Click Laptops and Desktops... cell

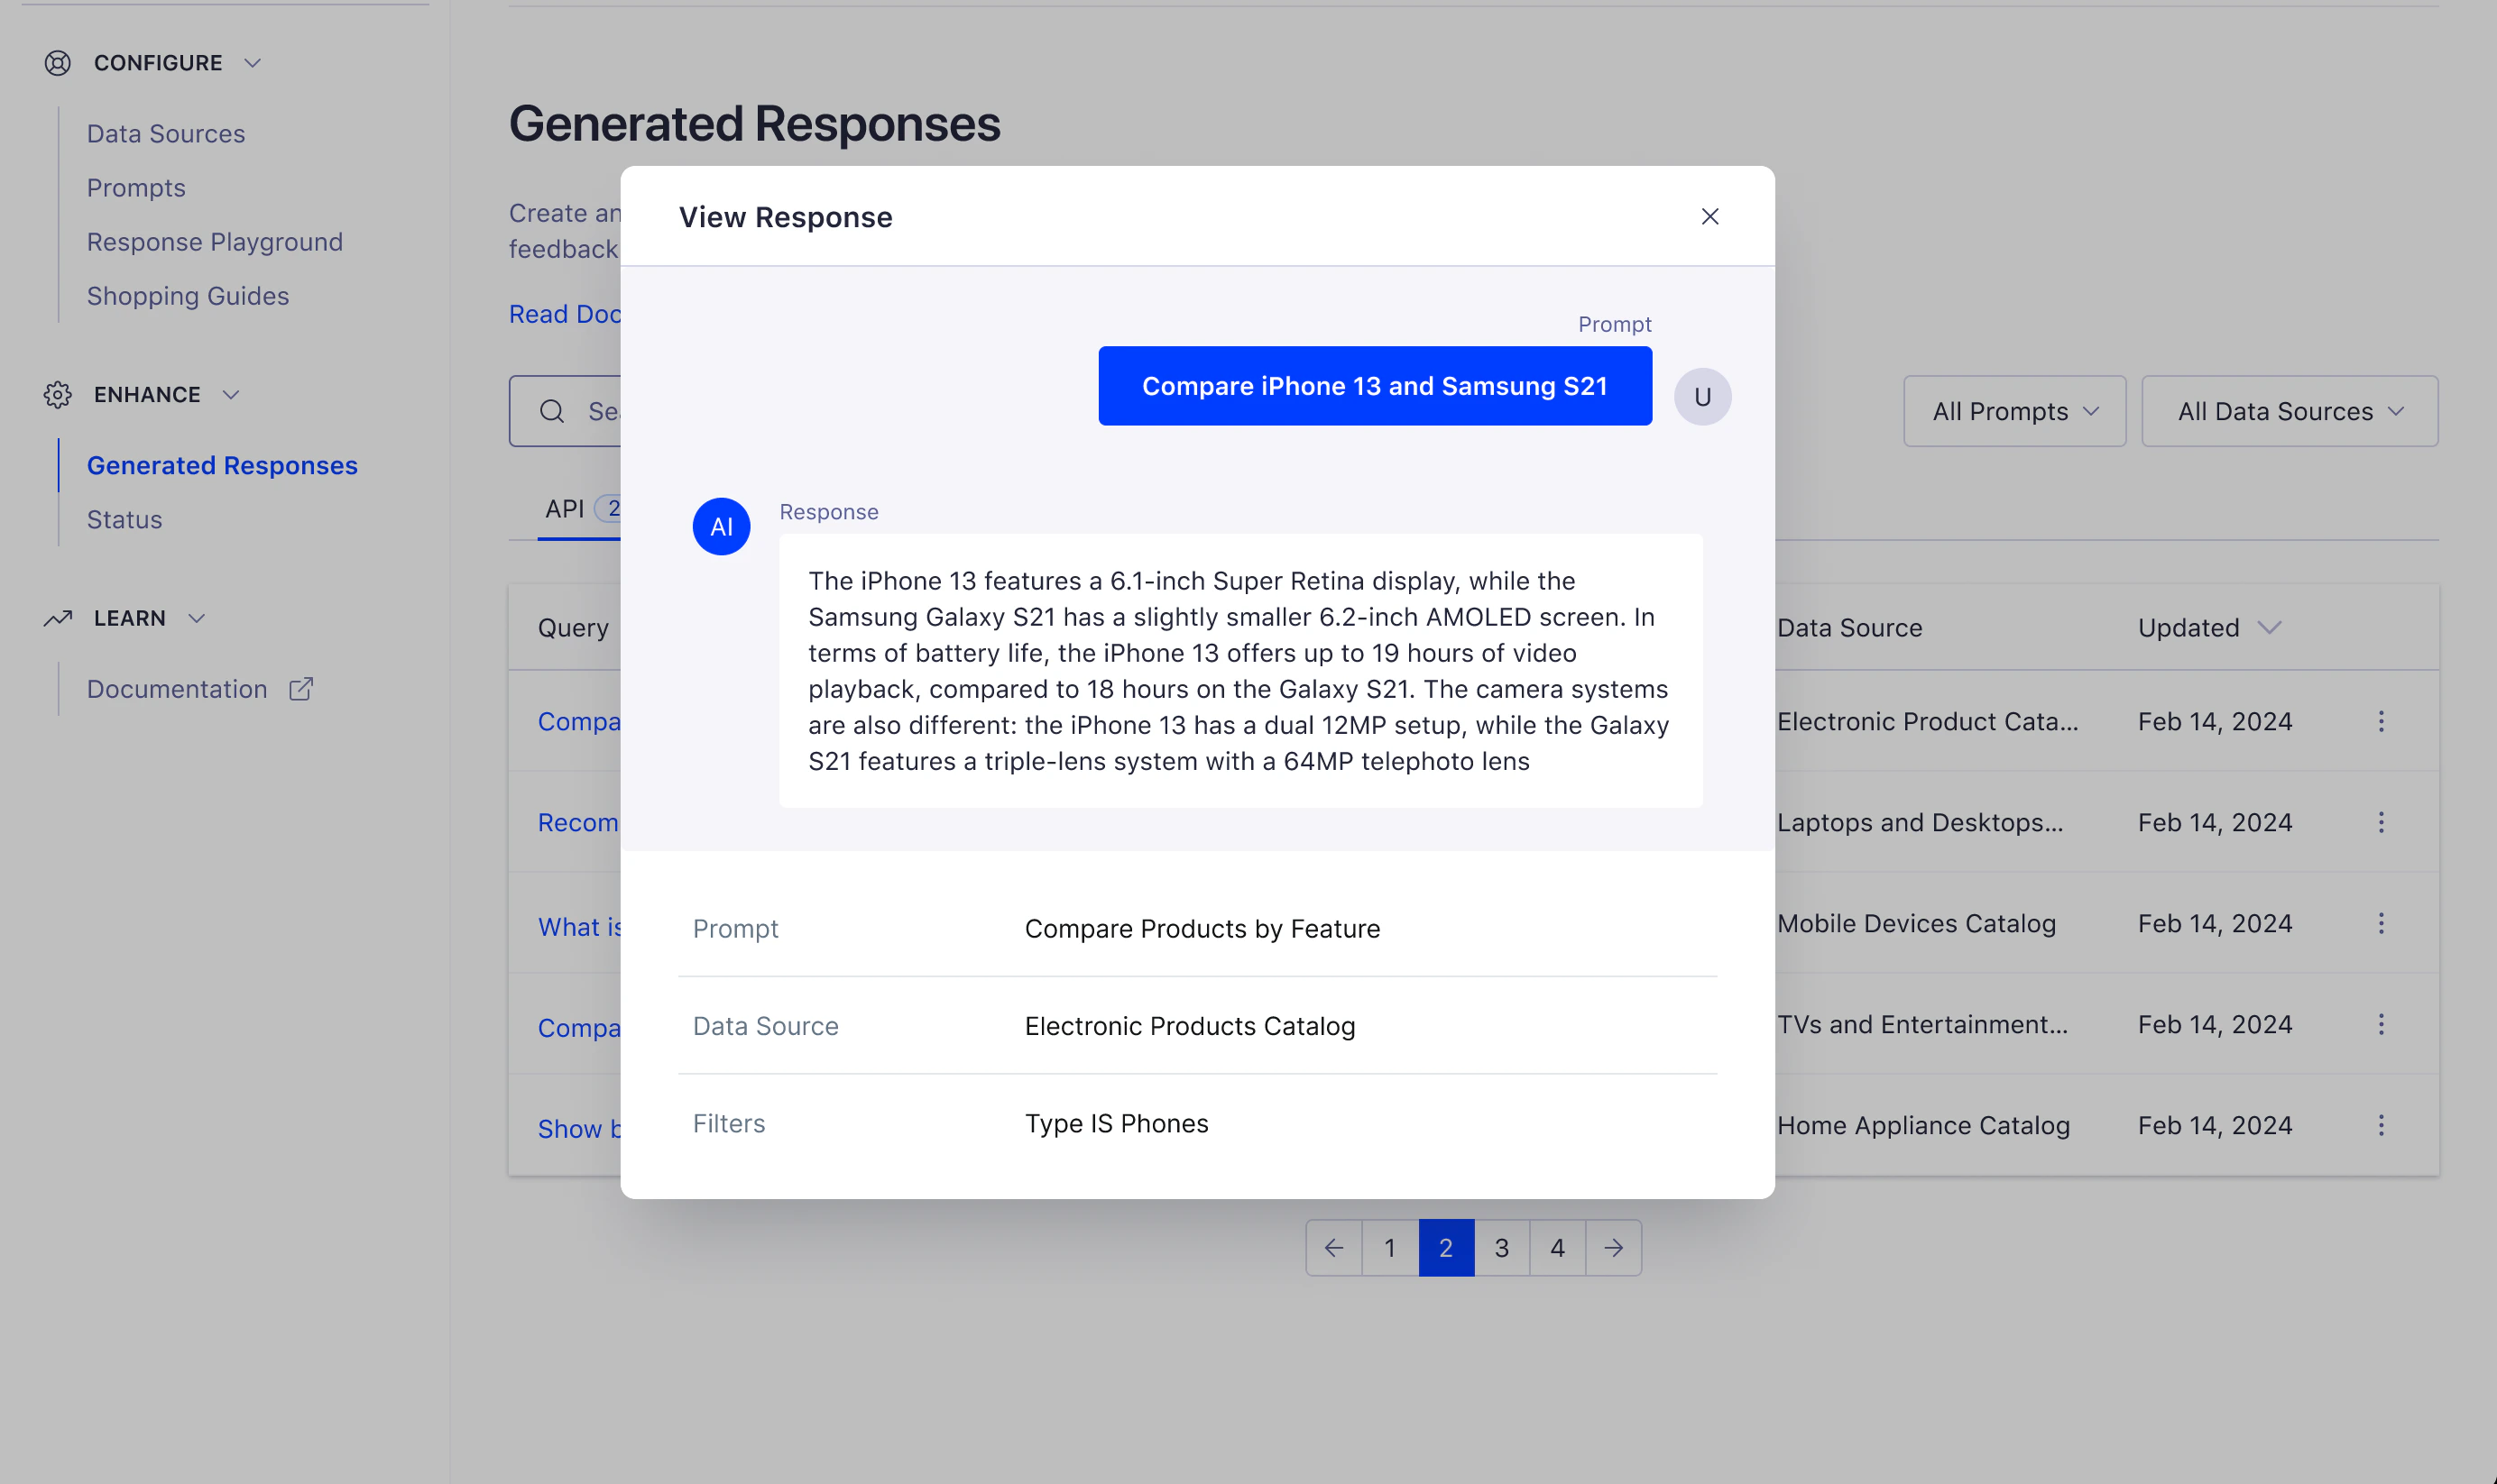1921,822
